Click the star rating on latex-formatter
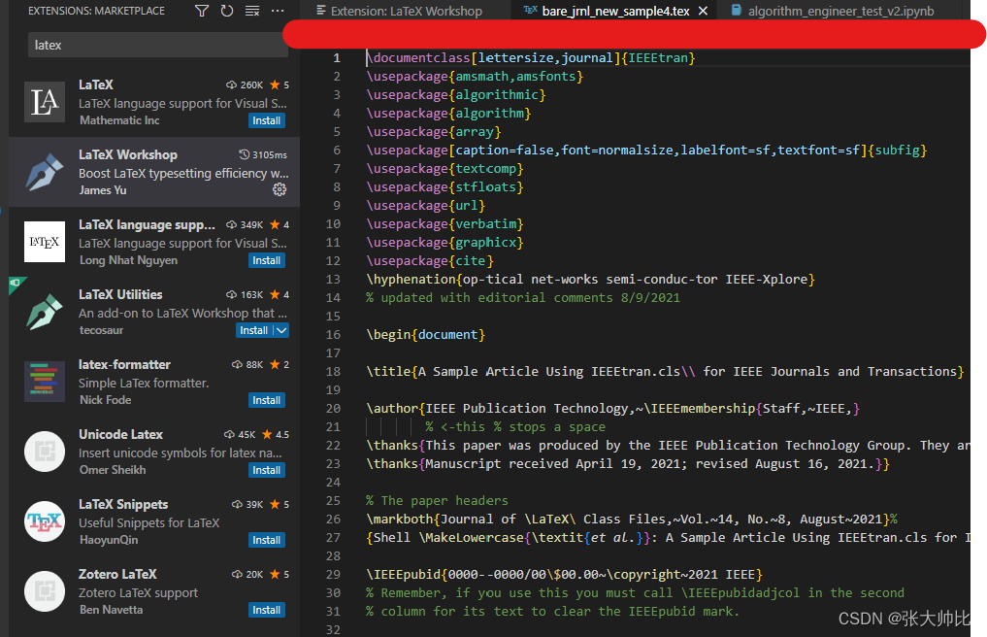 279,364
